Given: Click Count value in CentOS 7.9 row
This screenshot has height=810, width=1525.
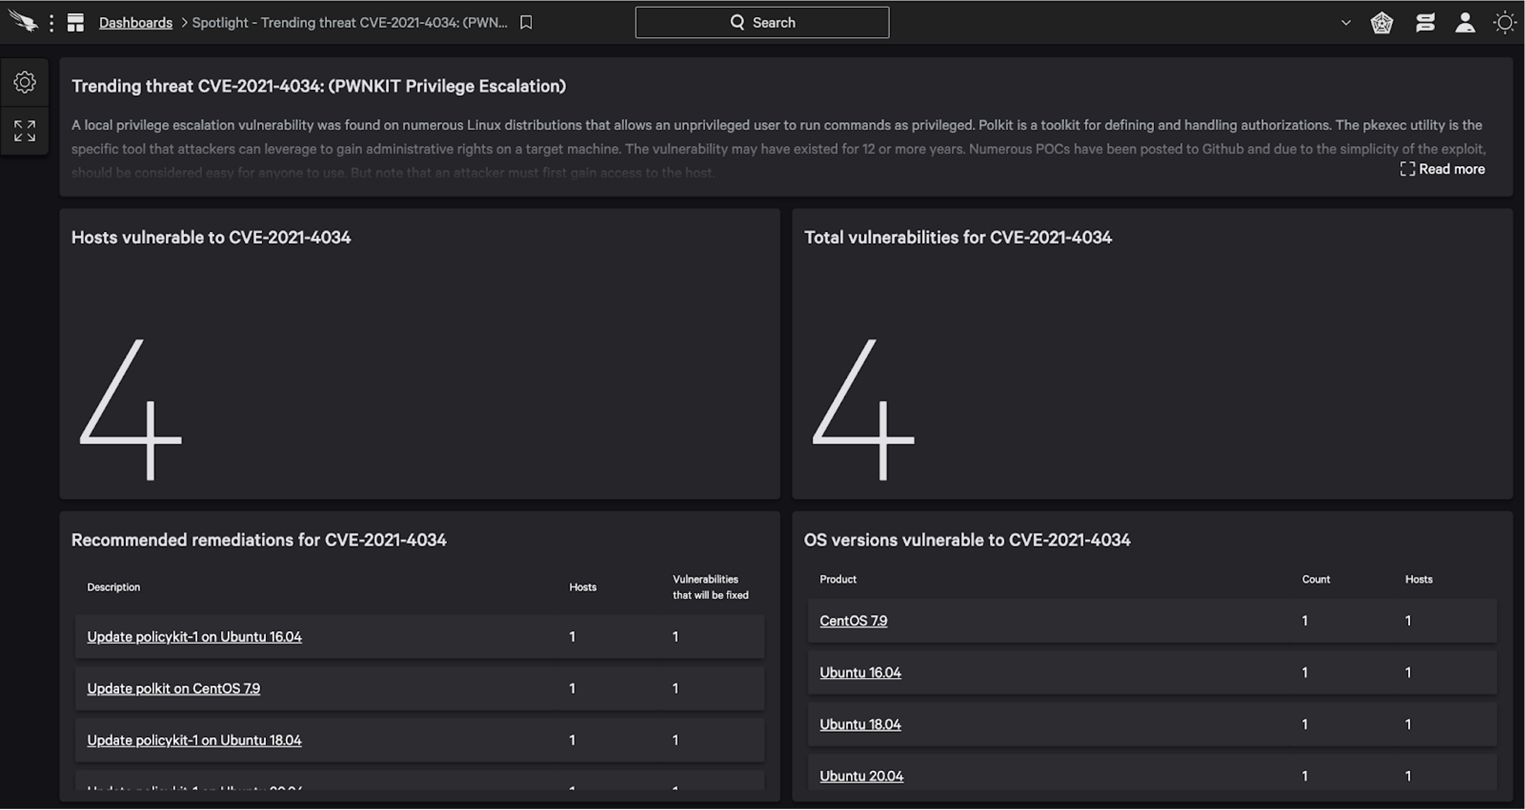Looking at the screenshot, I should point(1304,620).
